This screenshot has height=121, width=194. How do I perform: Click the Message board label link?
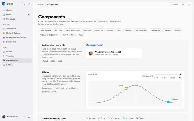pyautogui.click(x=95, y=45)
